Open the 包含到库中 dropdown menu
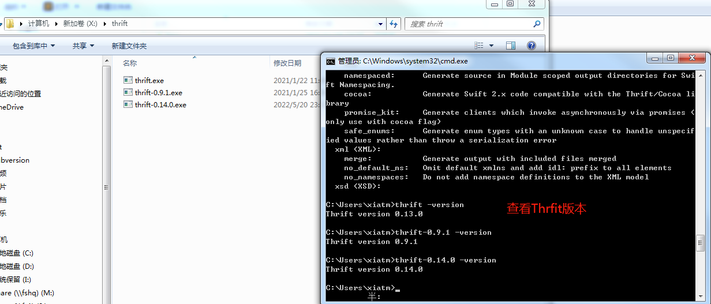711x304 pixels. click(33, 46)
